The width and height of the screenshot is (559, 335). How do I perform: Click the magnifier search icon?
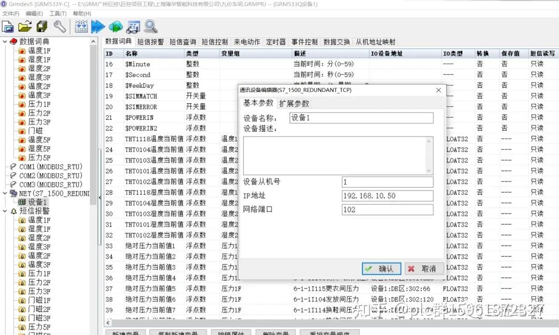coord(150,26)
